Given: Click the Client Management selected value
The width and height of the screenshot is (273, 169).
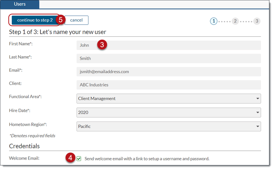Looking at the screenshot, I should click(97, 99).
